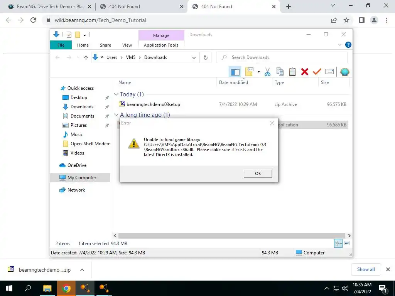Select Desktop in Quick access

[x=79, y=98]
